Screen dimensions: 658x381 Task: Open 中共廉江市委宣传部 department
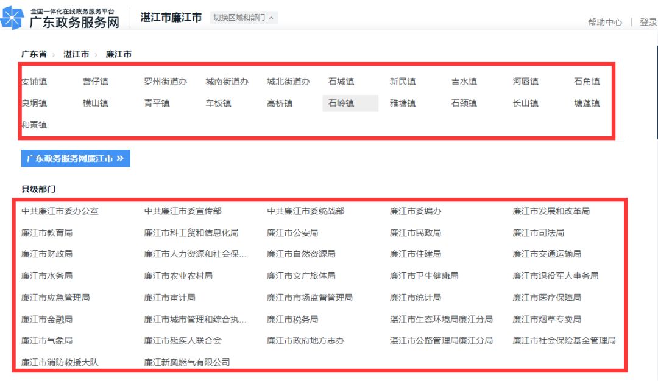[183, 211]
